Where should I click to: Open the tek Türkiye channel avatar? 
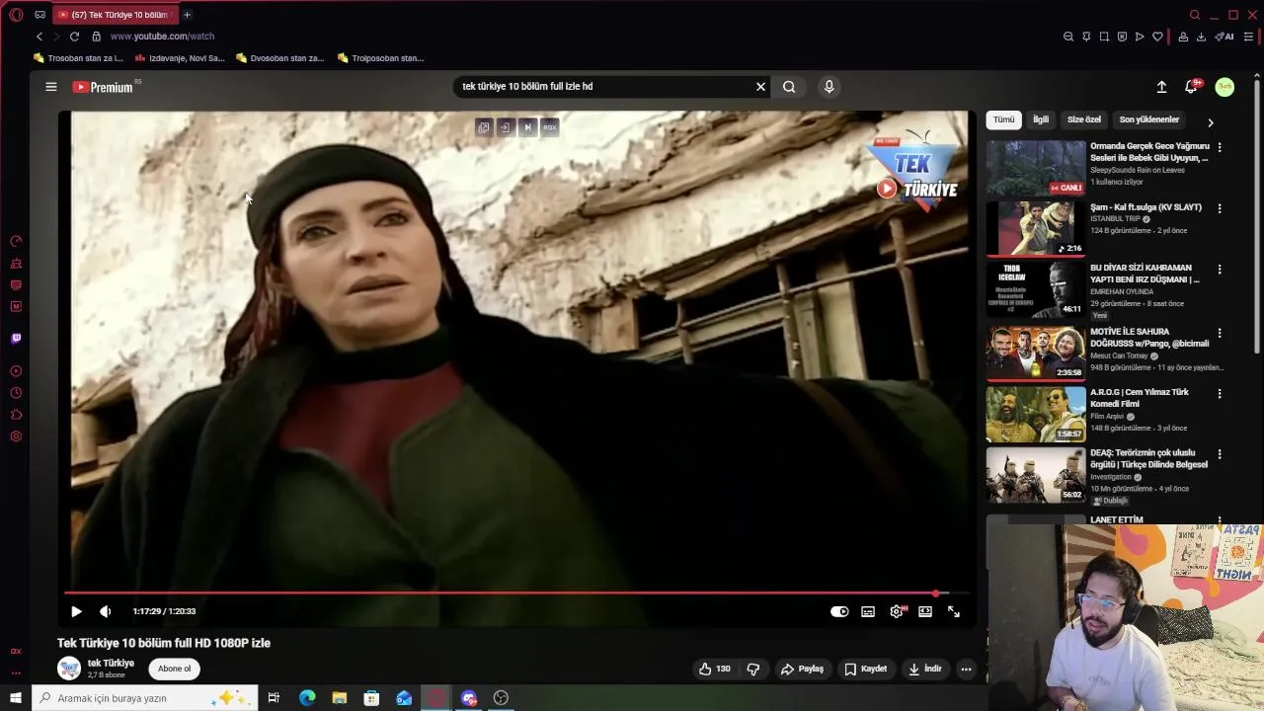click(69, 669)
